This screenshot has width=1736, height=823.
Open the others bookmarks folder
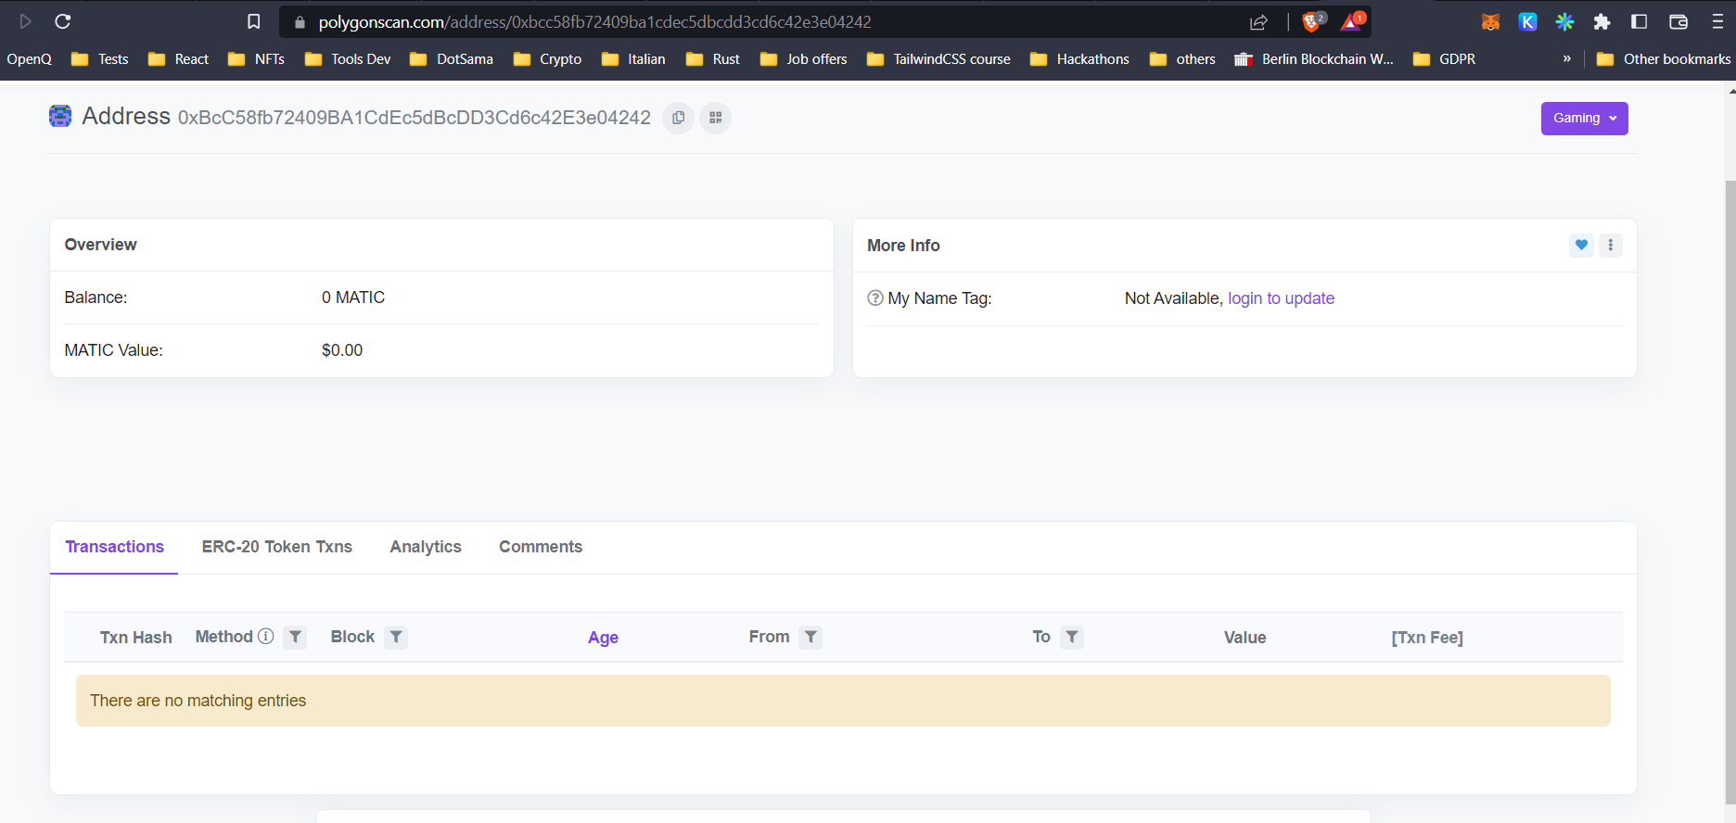(x=1182, y=58)
